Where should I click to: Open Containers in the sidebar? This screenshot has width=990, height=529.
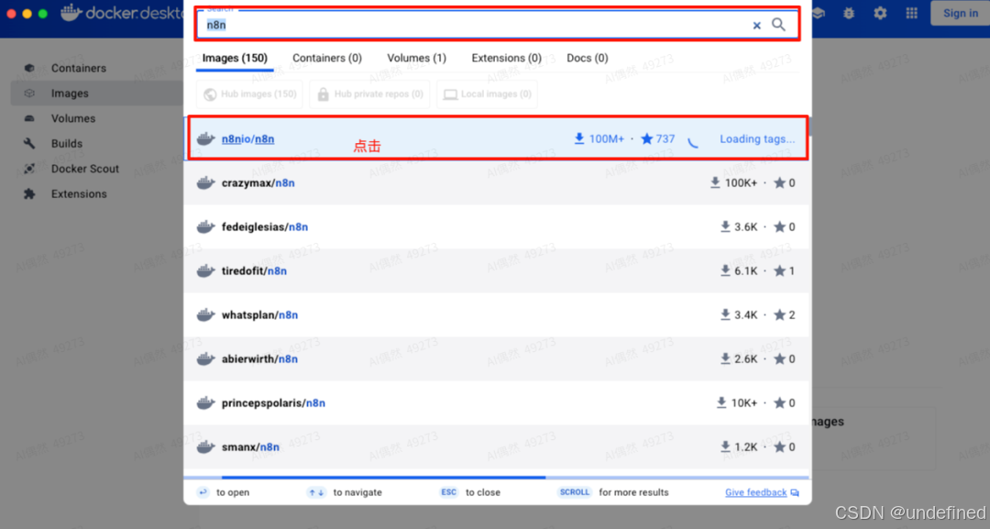coord(98,68)
